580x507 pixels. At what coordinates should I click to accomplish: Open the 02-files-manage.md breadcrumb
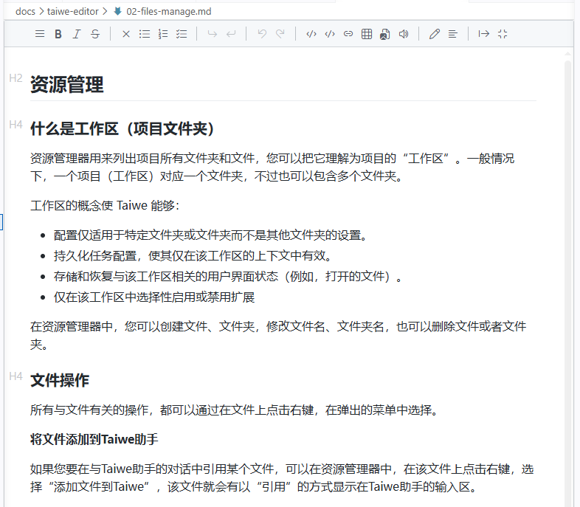pos(169,12)
